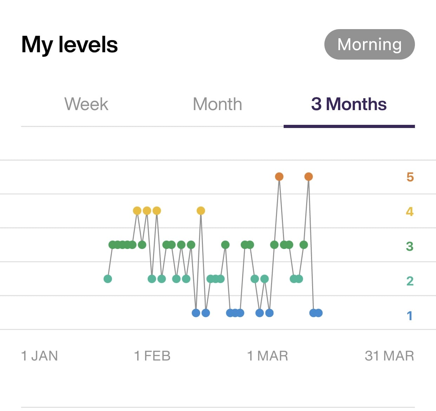The width and height of the screenshot is (436, 411).
Task: Select the second orange level 5 point
Action: [309, 177]
